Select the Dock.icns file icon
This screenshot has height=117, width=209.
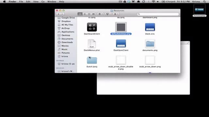click(150, 27)
